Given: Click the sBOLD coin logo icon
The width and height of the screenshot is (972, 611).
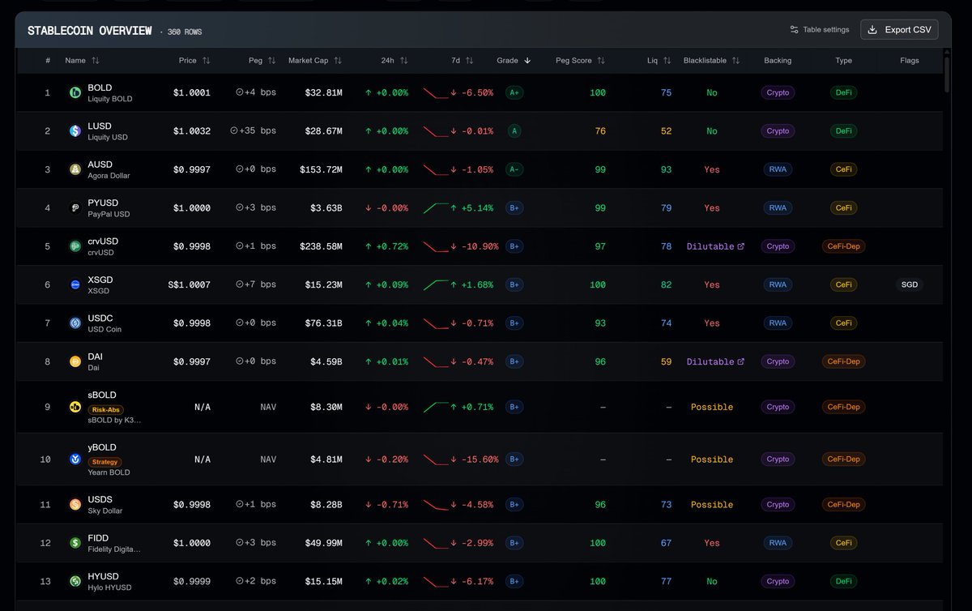Looking at the screenshot, I should [x=75, y=407].
